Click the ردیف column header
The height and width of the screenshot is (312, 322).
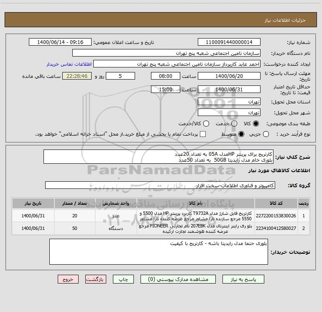click(304, 203)
